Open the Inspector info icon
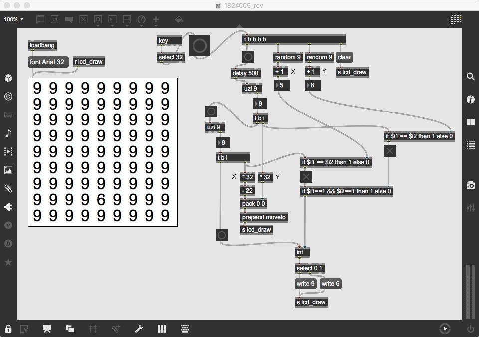This screenshot has height=337, width=479. tap(471, 99)
